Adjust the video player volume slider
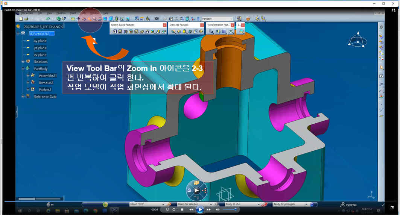Screen dimensions: 400x215 pyautogui.click(x=230, y=209)
